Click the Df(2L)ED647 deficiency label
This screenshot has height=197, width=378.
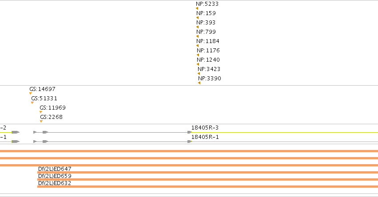pyautogui.click(x=55, y=169)
